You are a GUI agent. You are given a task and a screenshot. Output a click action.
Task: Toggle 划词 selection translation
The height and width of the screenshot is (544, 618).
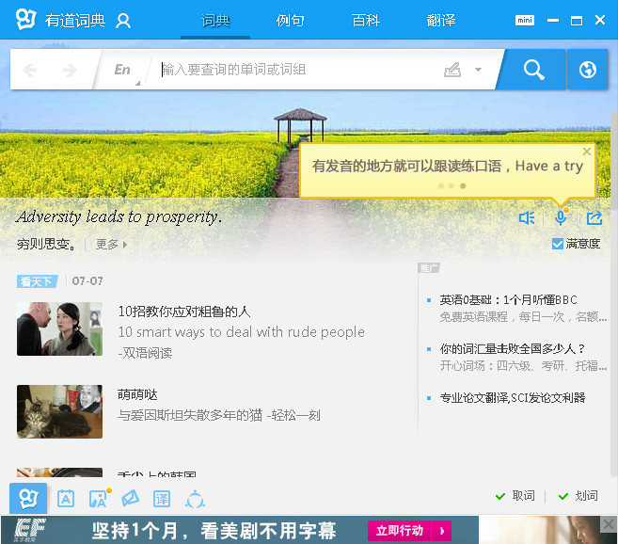[578, 496]
